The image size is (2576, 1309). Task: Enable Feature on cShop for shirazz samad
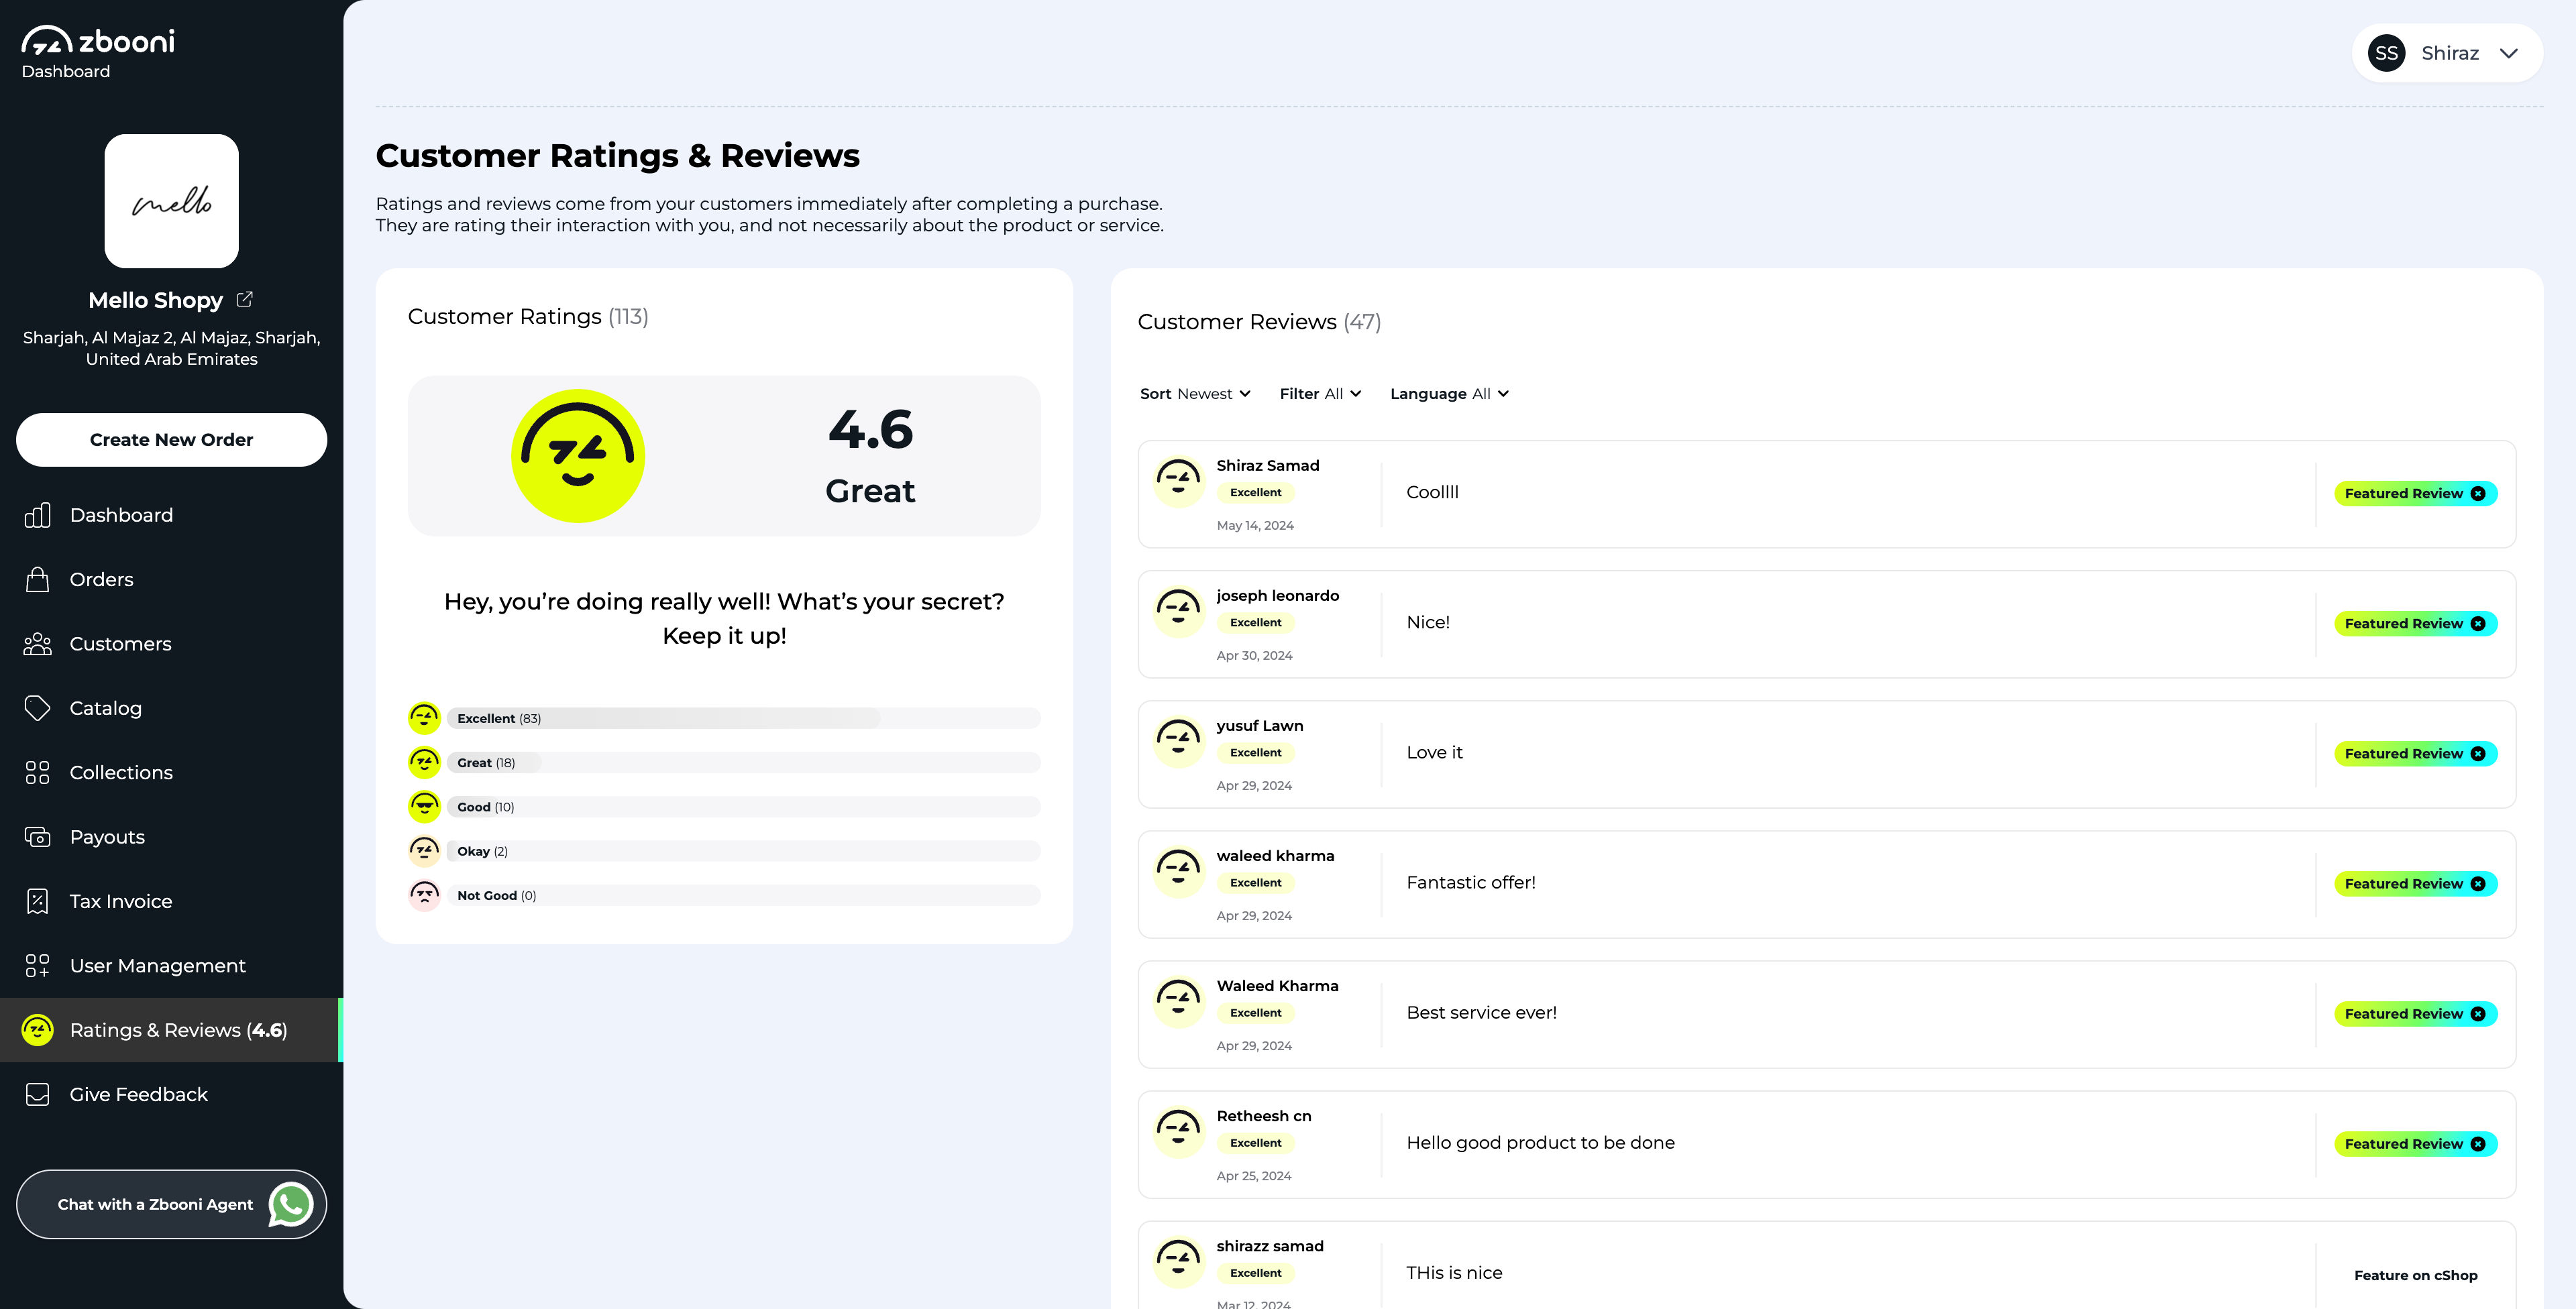(2415, 1275)
